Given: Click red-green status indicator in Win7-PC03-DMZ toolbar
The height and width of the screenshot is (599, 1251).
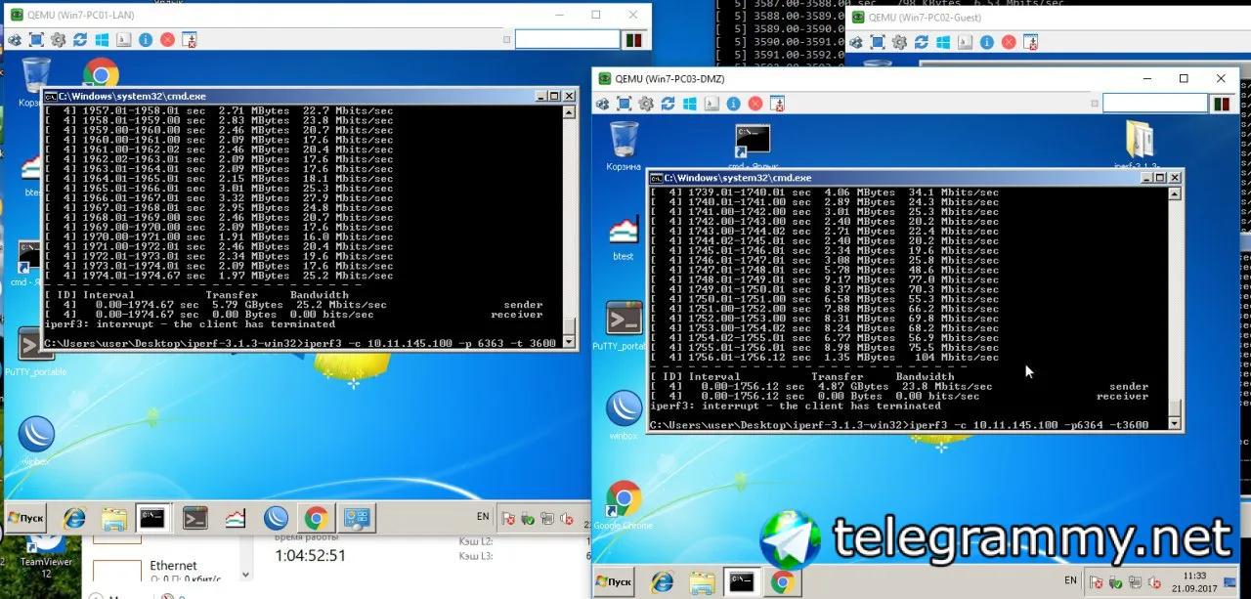Looking at the screenshot, I should (1223, 103).
